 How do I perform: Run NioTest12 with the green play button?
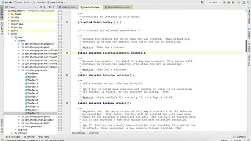click(224, 2)
